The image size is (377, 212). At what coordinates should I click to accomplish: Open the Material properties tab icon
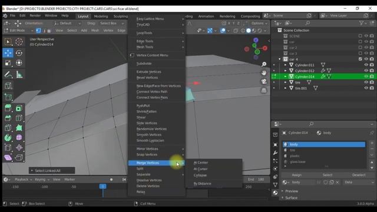275,193
